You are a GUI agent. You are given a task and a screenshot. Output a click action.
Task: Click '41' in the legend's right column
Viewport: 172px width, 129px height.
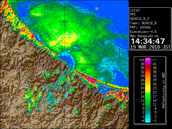pos(155,64)
